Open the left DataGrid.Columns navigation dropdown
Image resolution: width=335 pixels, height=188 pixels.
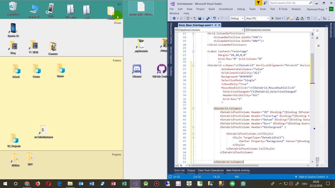click(x=209, y=30)
